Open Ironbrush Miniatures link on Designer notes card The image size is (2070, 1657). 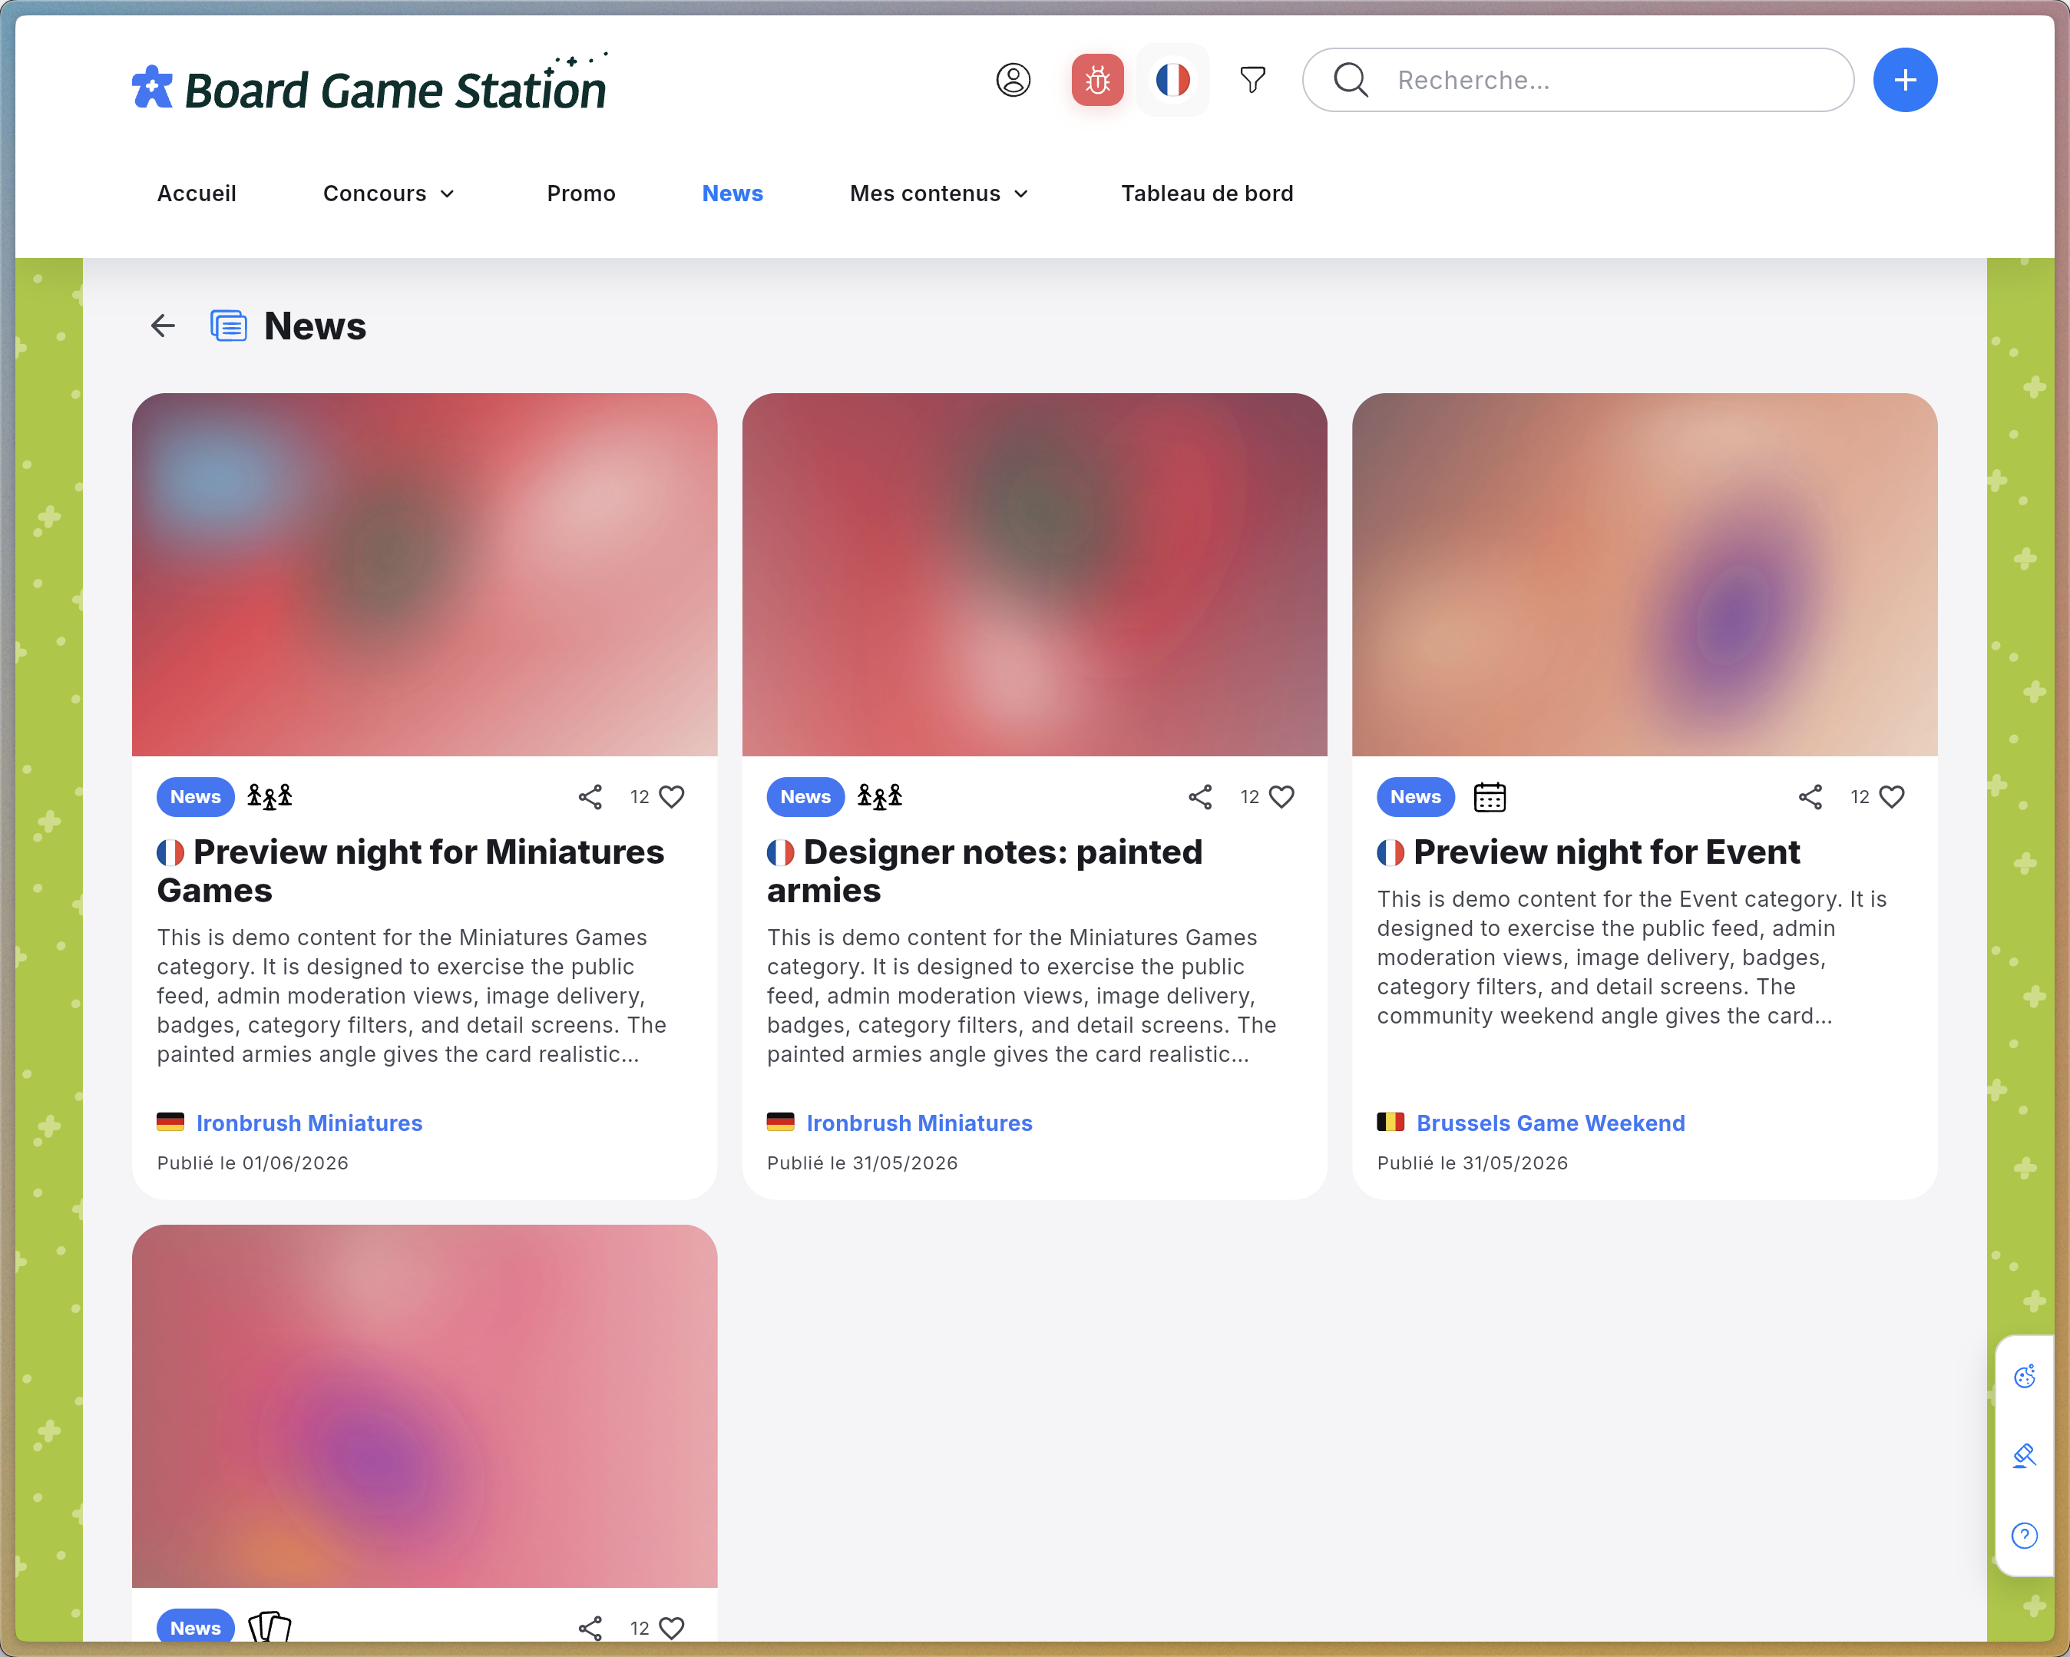pos(919,1123)
